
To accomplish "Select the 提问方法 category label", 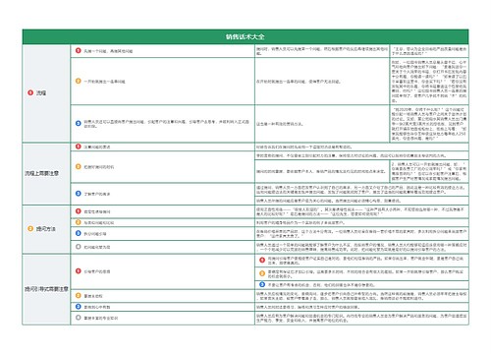I will tap(45, 229).
